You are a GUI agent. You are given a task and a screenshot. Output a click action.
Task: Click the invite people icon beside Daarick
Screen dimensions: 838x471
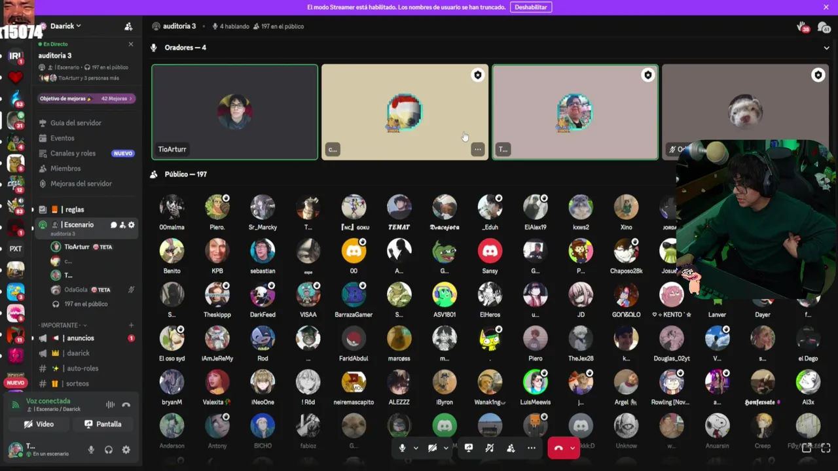128,26
